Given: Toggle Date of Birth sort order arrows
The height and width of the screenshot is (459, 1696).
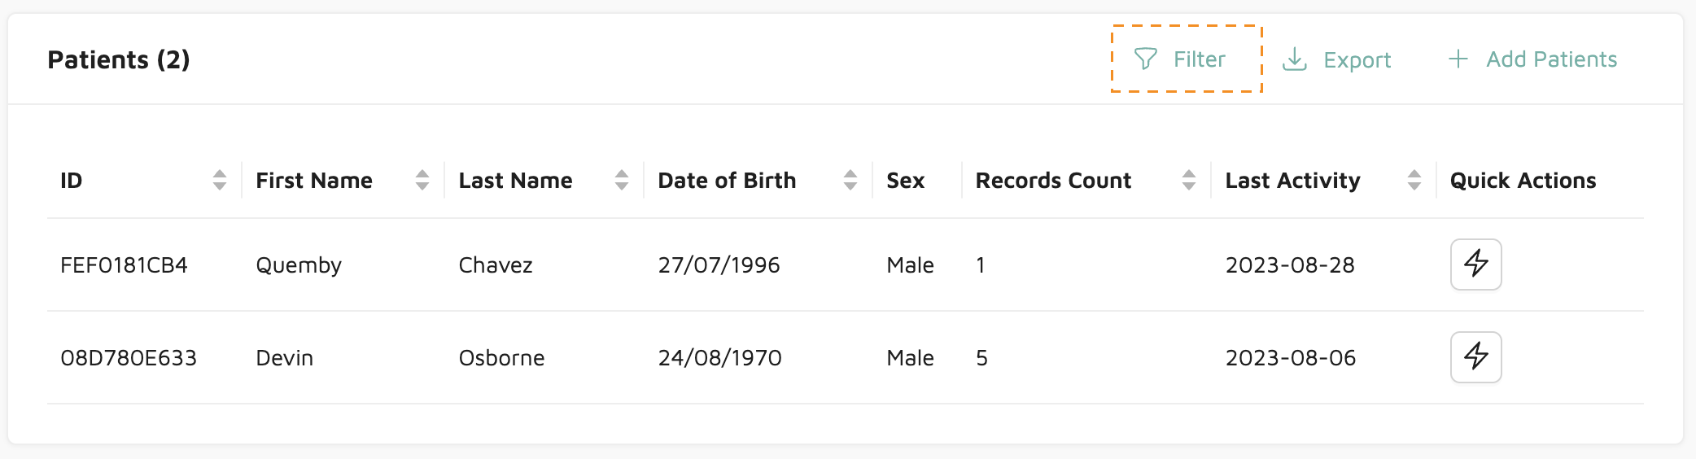Looking at the screenshot, I should tap(850, 180).
